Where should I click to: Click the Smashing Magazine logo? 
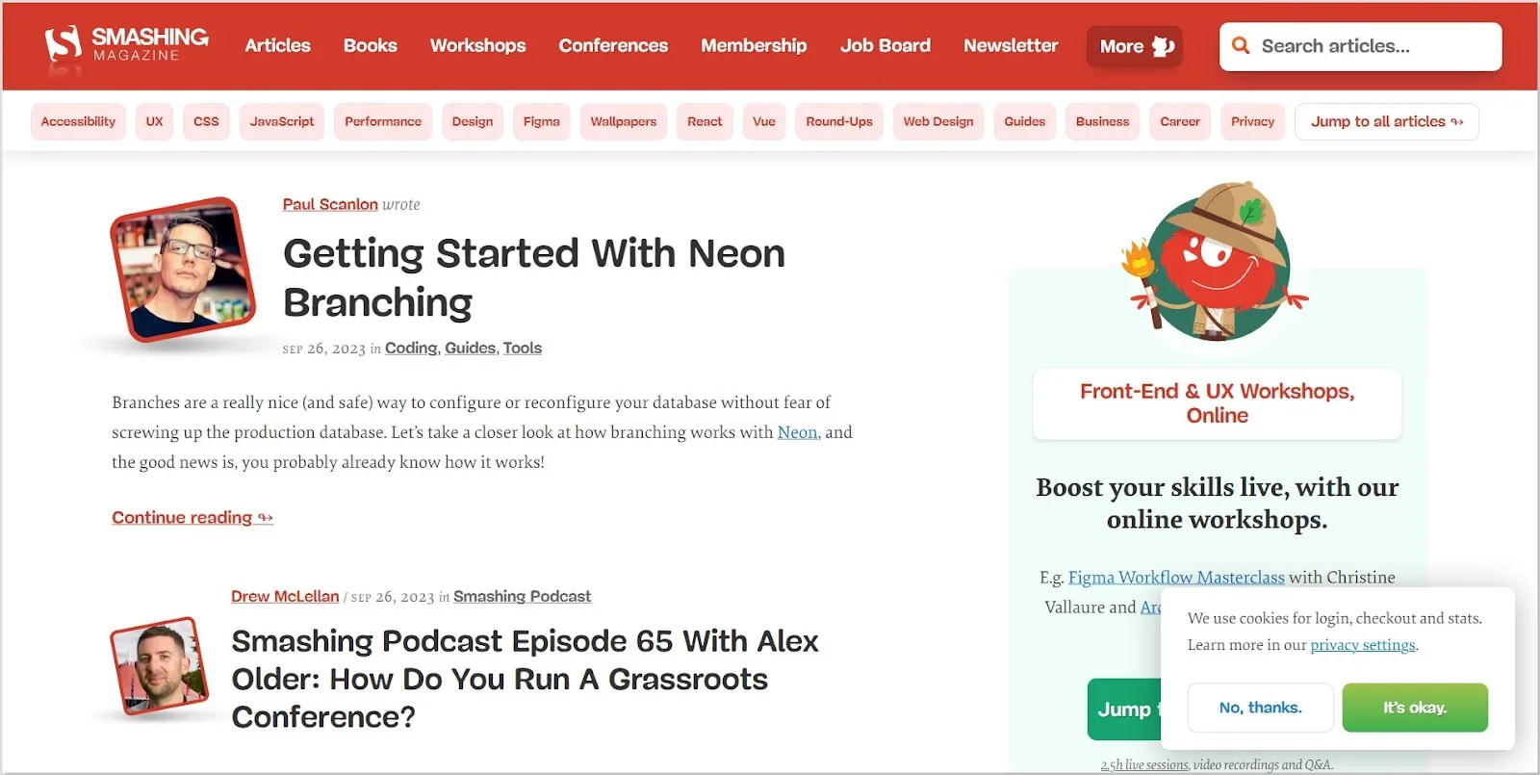point(126,45)
